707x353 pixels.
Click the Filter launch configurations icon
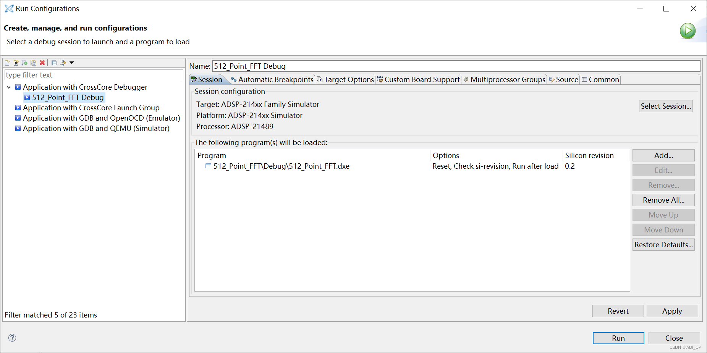pyautogui.click(x=63, y=63)
